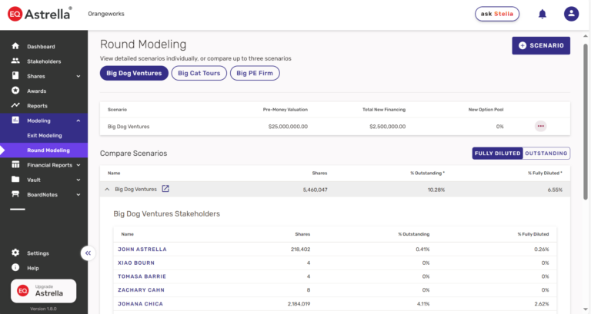The height and width of the screenshot is (314, 591).
Task: Collapse the sidebar with double-chevron button
Action: [x=88, y=253]
